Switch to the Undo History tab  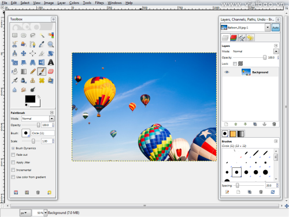coord(250,38)
